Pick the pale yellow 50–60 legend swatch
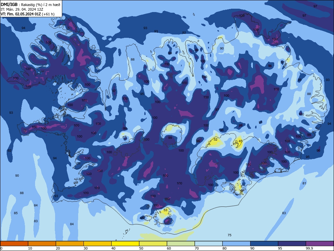This screenshot has width=334, height=251. (153, 244)
